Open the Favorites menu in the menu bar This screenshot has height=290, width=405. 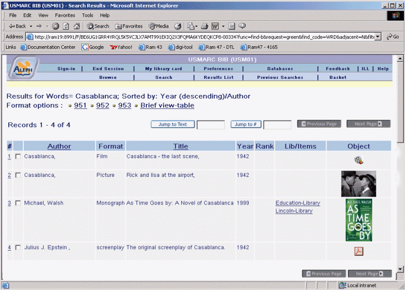point(65,16)
